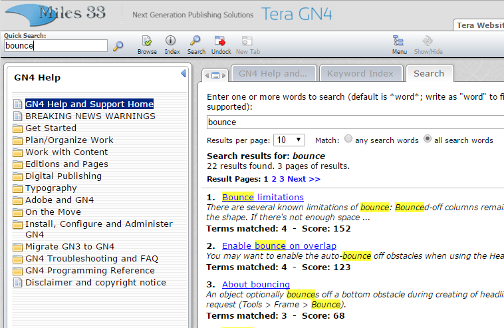
Task: Click the Undock toolbar icon
Action: (221, 45)
